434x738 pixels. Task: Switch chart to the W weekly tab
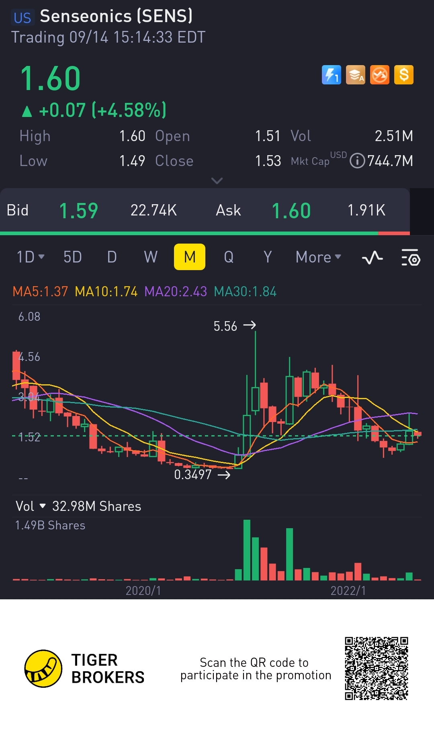pos(151,257)
